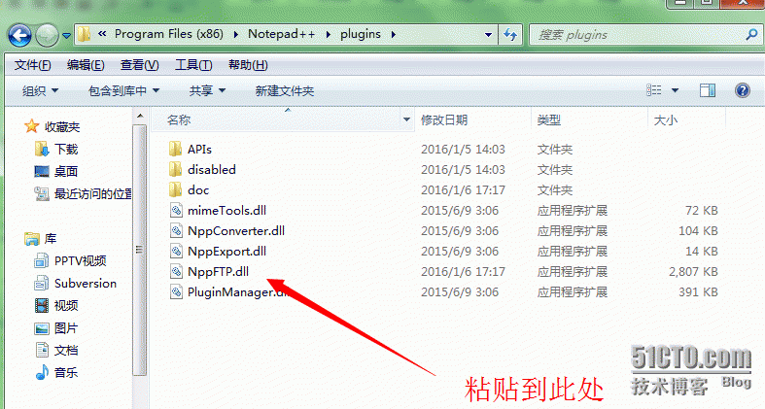The image size is (765, 409).
Task: Select 收藏夹 in the navigation pane
Action: point(62,126)
